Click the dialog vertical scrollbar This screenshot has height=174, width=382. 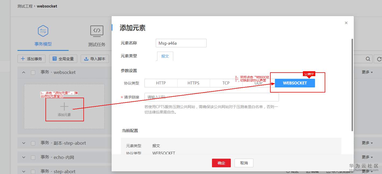352,85
